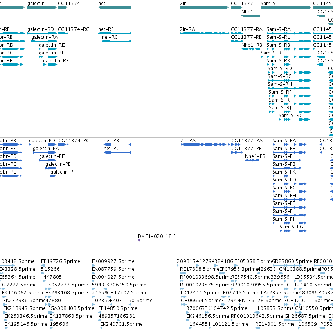The height and width of the screenshot is (330, 333).
Task: Click the Zir-RA transcript
Action: tap(205, 33)
